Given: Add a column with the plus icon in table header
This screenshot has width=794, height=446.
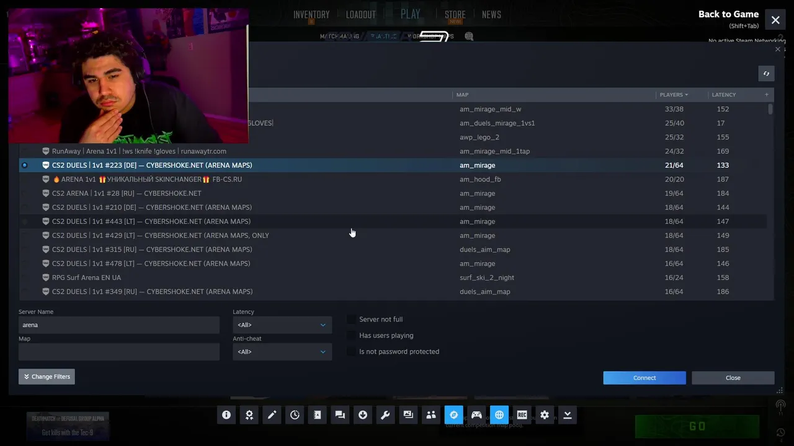Looking at the screenshot, I should [767, 95].
